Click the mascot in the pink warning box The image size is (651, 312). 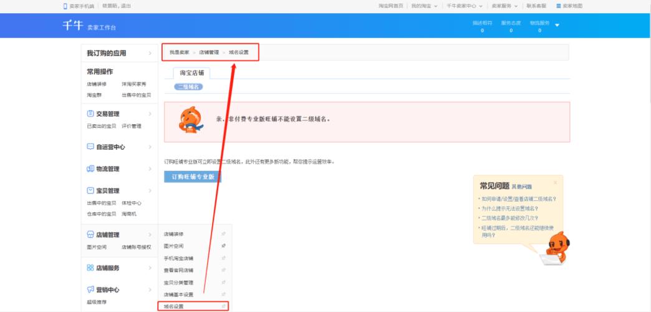(x=191, y=120)
